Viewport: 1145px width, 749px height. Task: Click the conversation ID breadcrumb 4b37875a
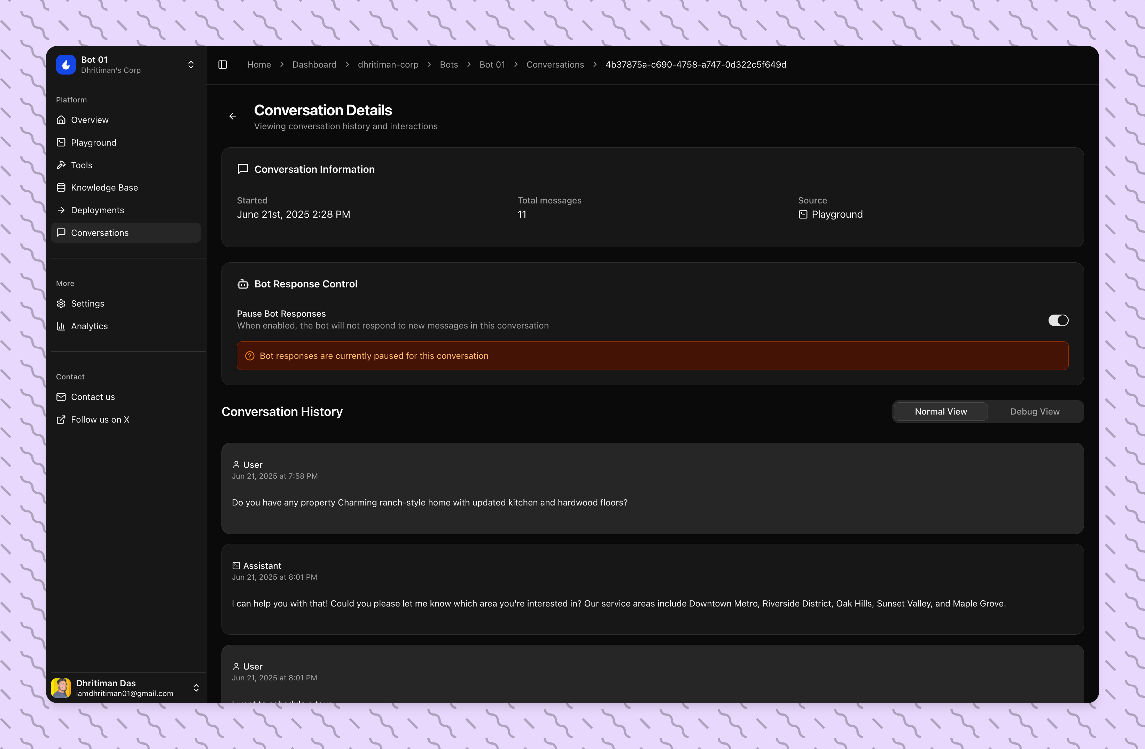click(696, 64)
